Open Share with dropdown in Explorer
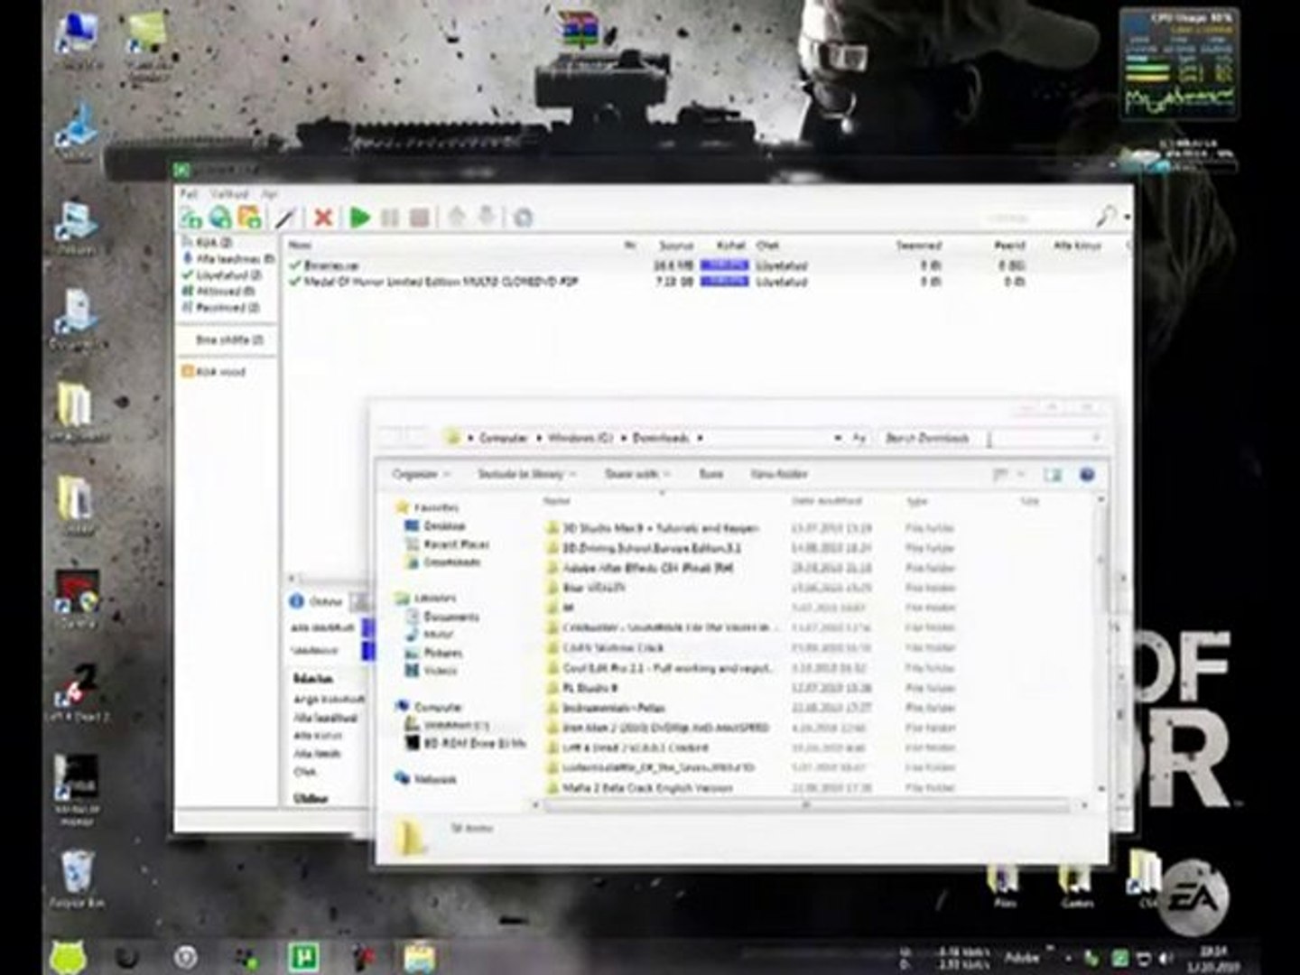Image resolution: width=1300 pixels, height=975 pixels. tap(637, 474)
